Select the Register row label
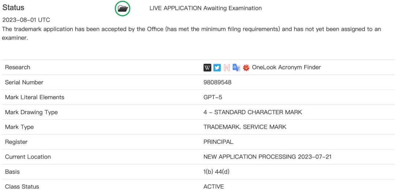 [16, 142]
